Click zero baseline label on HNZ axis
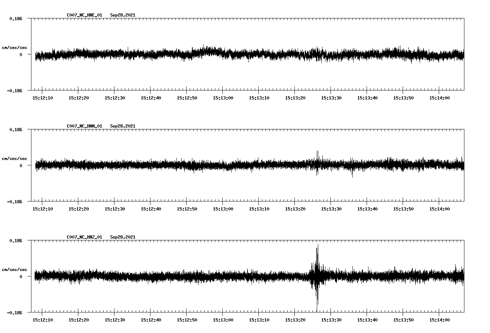The image size is (490, 333). [x=21, y=277]
